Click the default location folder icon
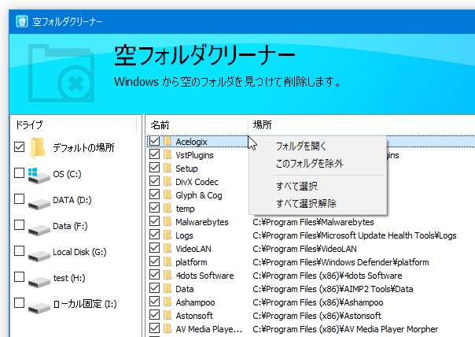 [x=38, y=148]
